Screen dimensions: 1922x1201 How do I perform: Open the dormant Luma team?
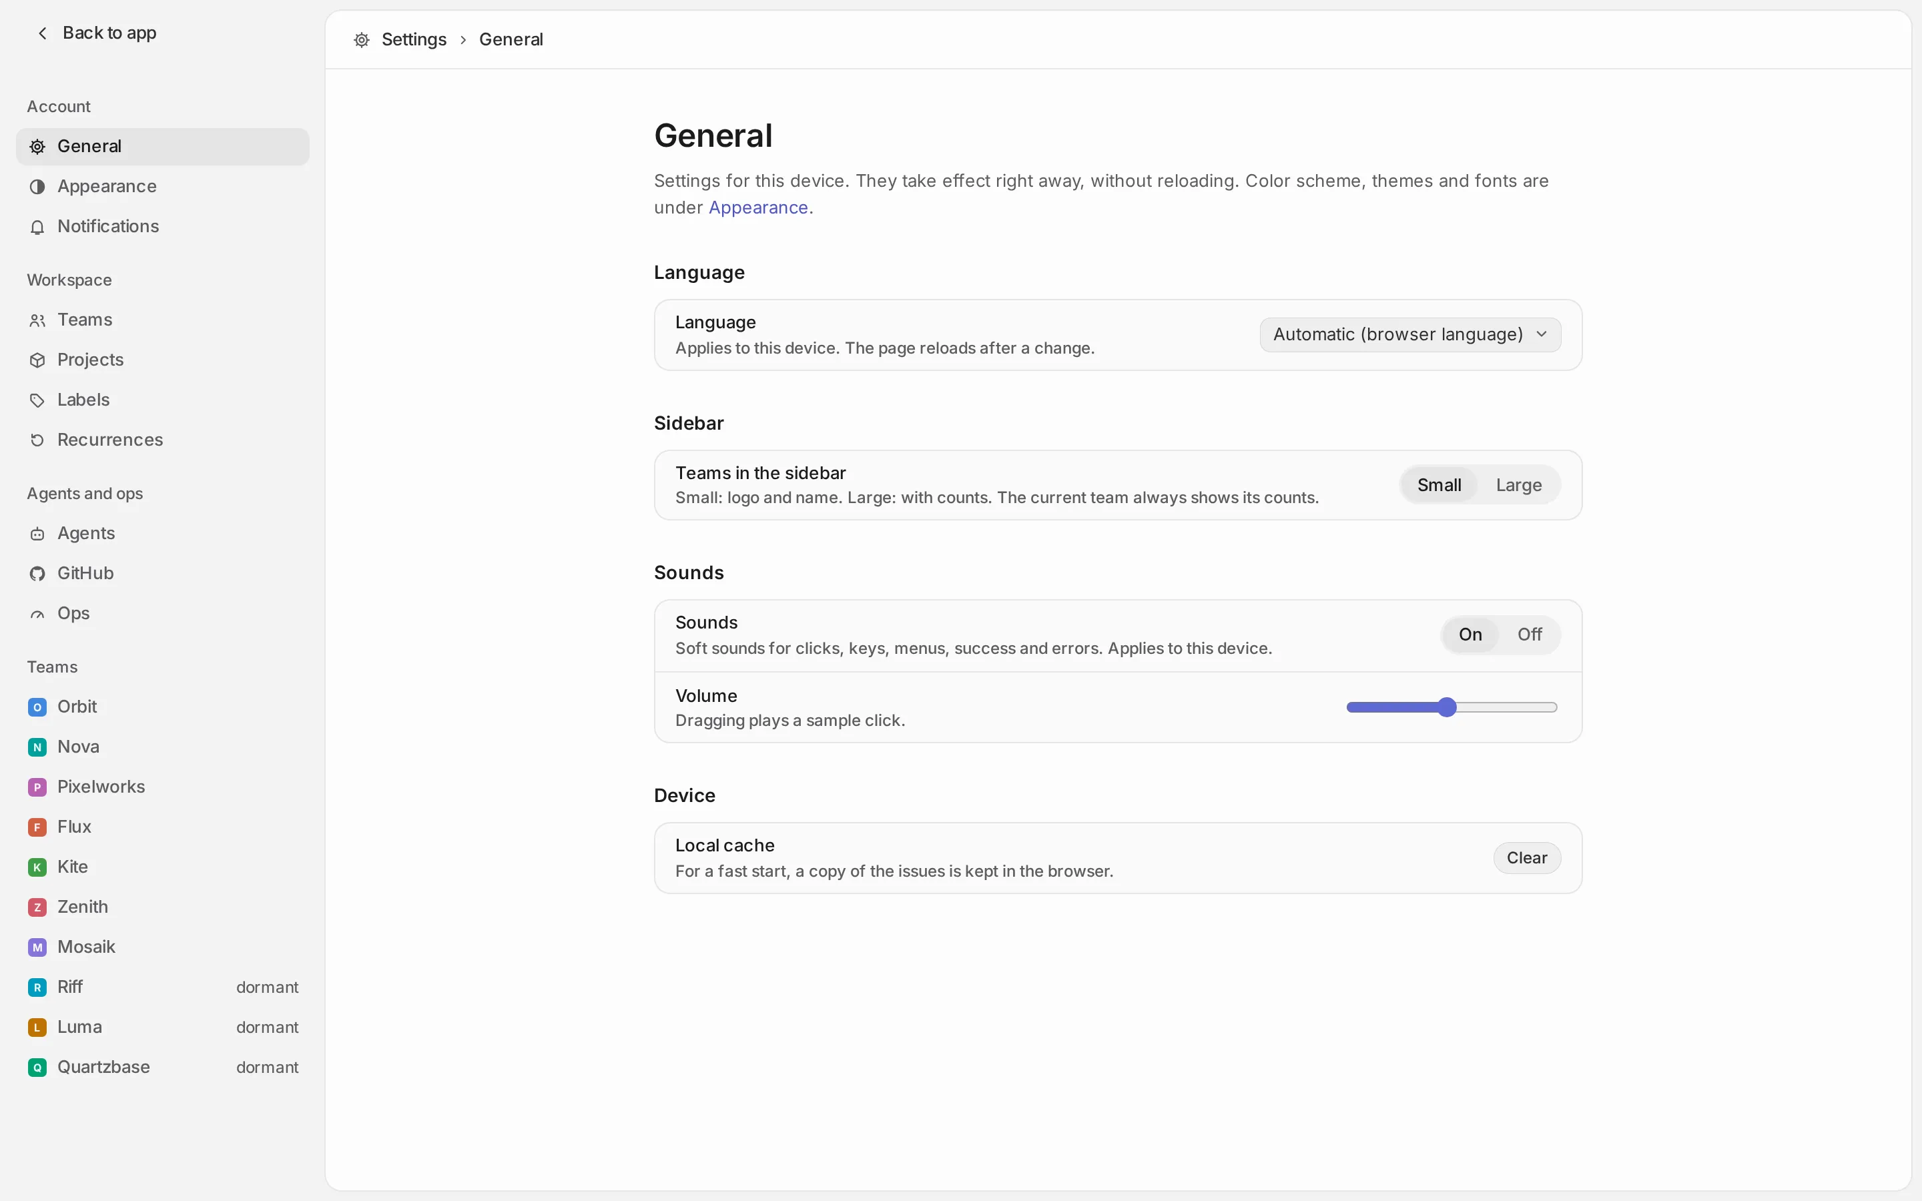point(163,1027)
